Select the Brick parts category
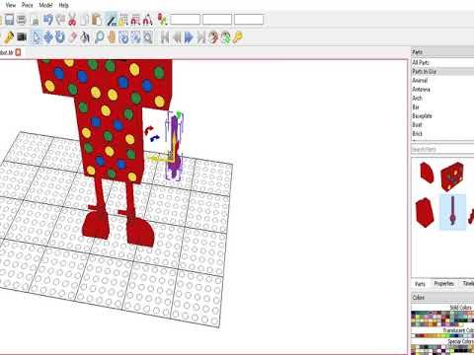This screenshot has height=355, width=474. pyautogui.click(x=417, y=133)
